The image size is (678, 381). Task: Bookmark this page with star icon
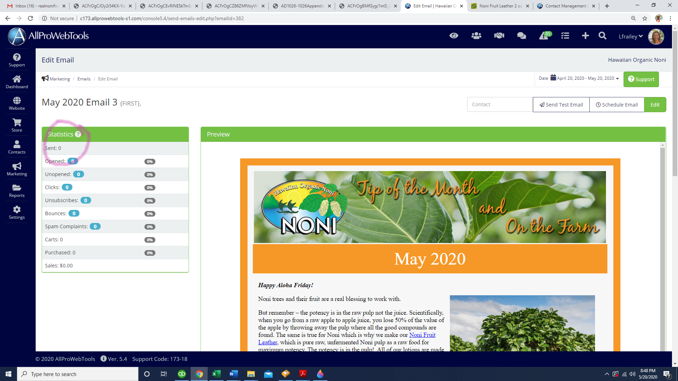(645, 18)
